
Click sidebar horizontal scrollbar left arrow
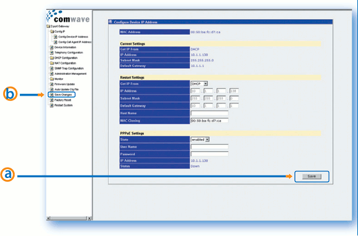[x=48, y=218]
